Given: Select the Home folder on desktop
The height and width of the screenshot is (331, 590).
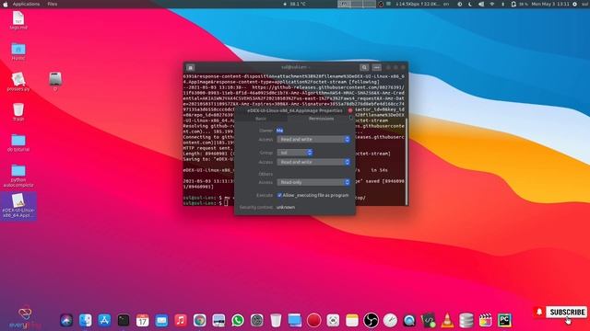Looking at the screenshot, I should (x=18, y=51).
